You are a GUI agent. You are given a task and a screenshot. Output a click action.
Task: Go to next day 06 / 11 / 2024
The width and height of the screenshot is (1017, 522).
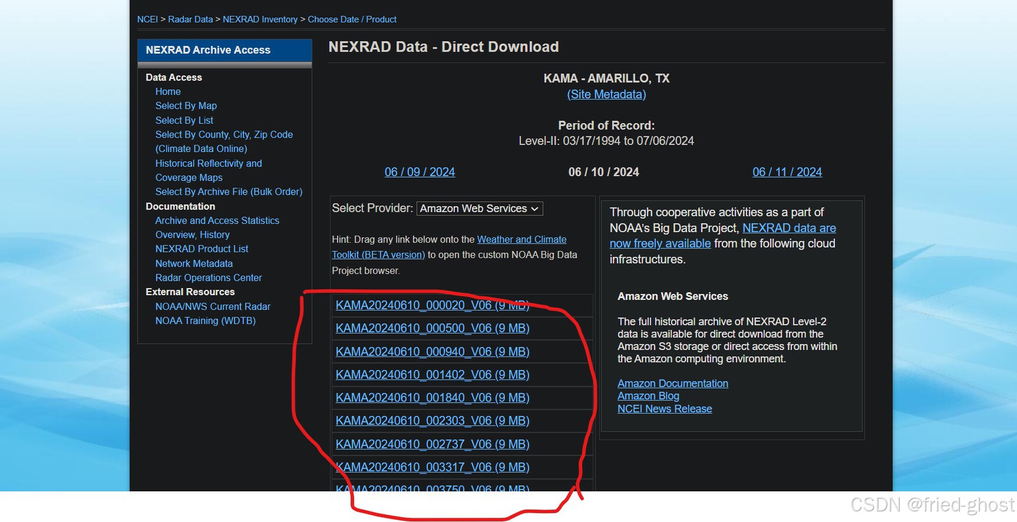click(x=787, y=172)
